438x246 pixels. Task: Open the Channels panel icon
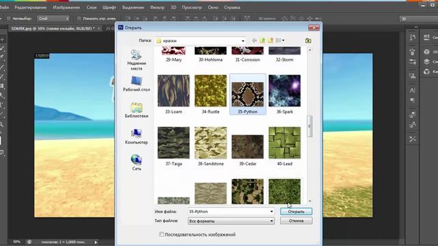(x=426, y=72)
